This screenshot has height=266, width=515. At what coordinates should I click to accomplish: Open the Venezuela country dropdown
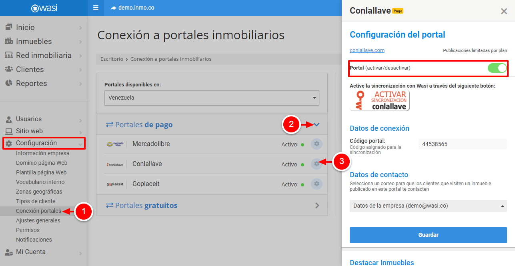pos(211,98)
